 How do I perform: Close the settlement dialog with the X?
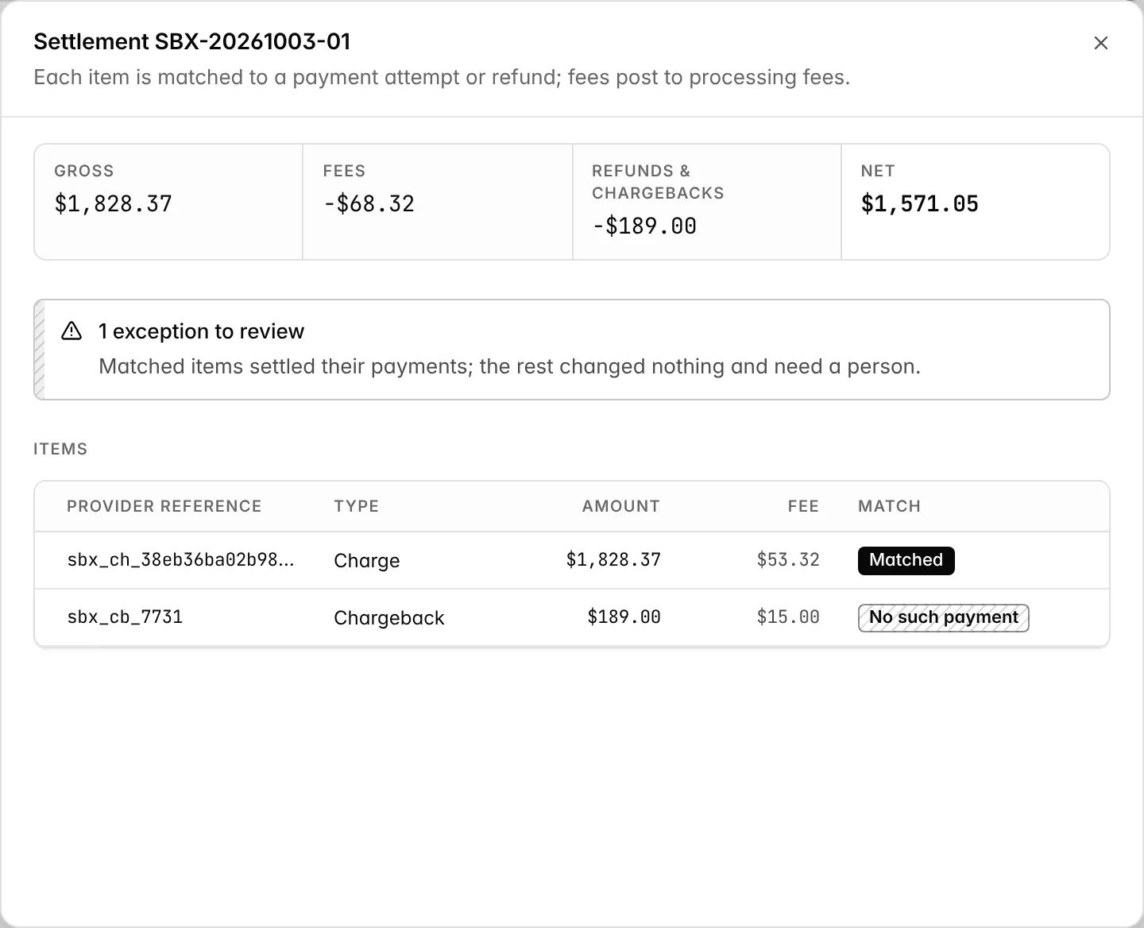point(1100,43)
